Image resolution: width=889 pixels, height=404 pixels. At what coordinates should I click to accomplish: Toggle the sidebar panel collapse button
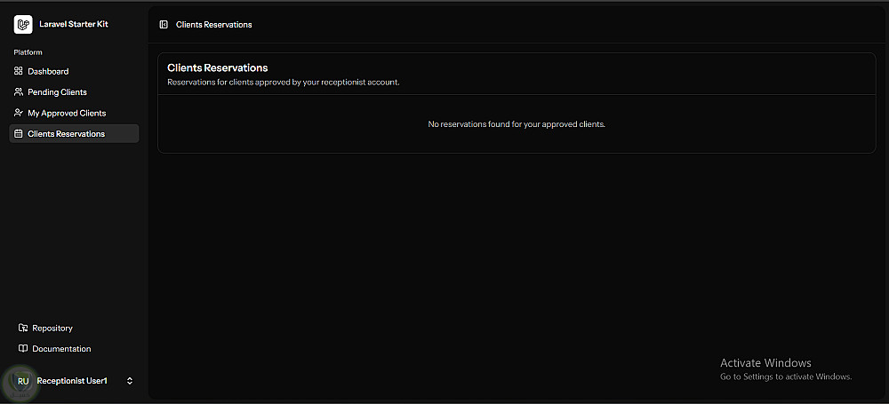[x=164, y=25]
